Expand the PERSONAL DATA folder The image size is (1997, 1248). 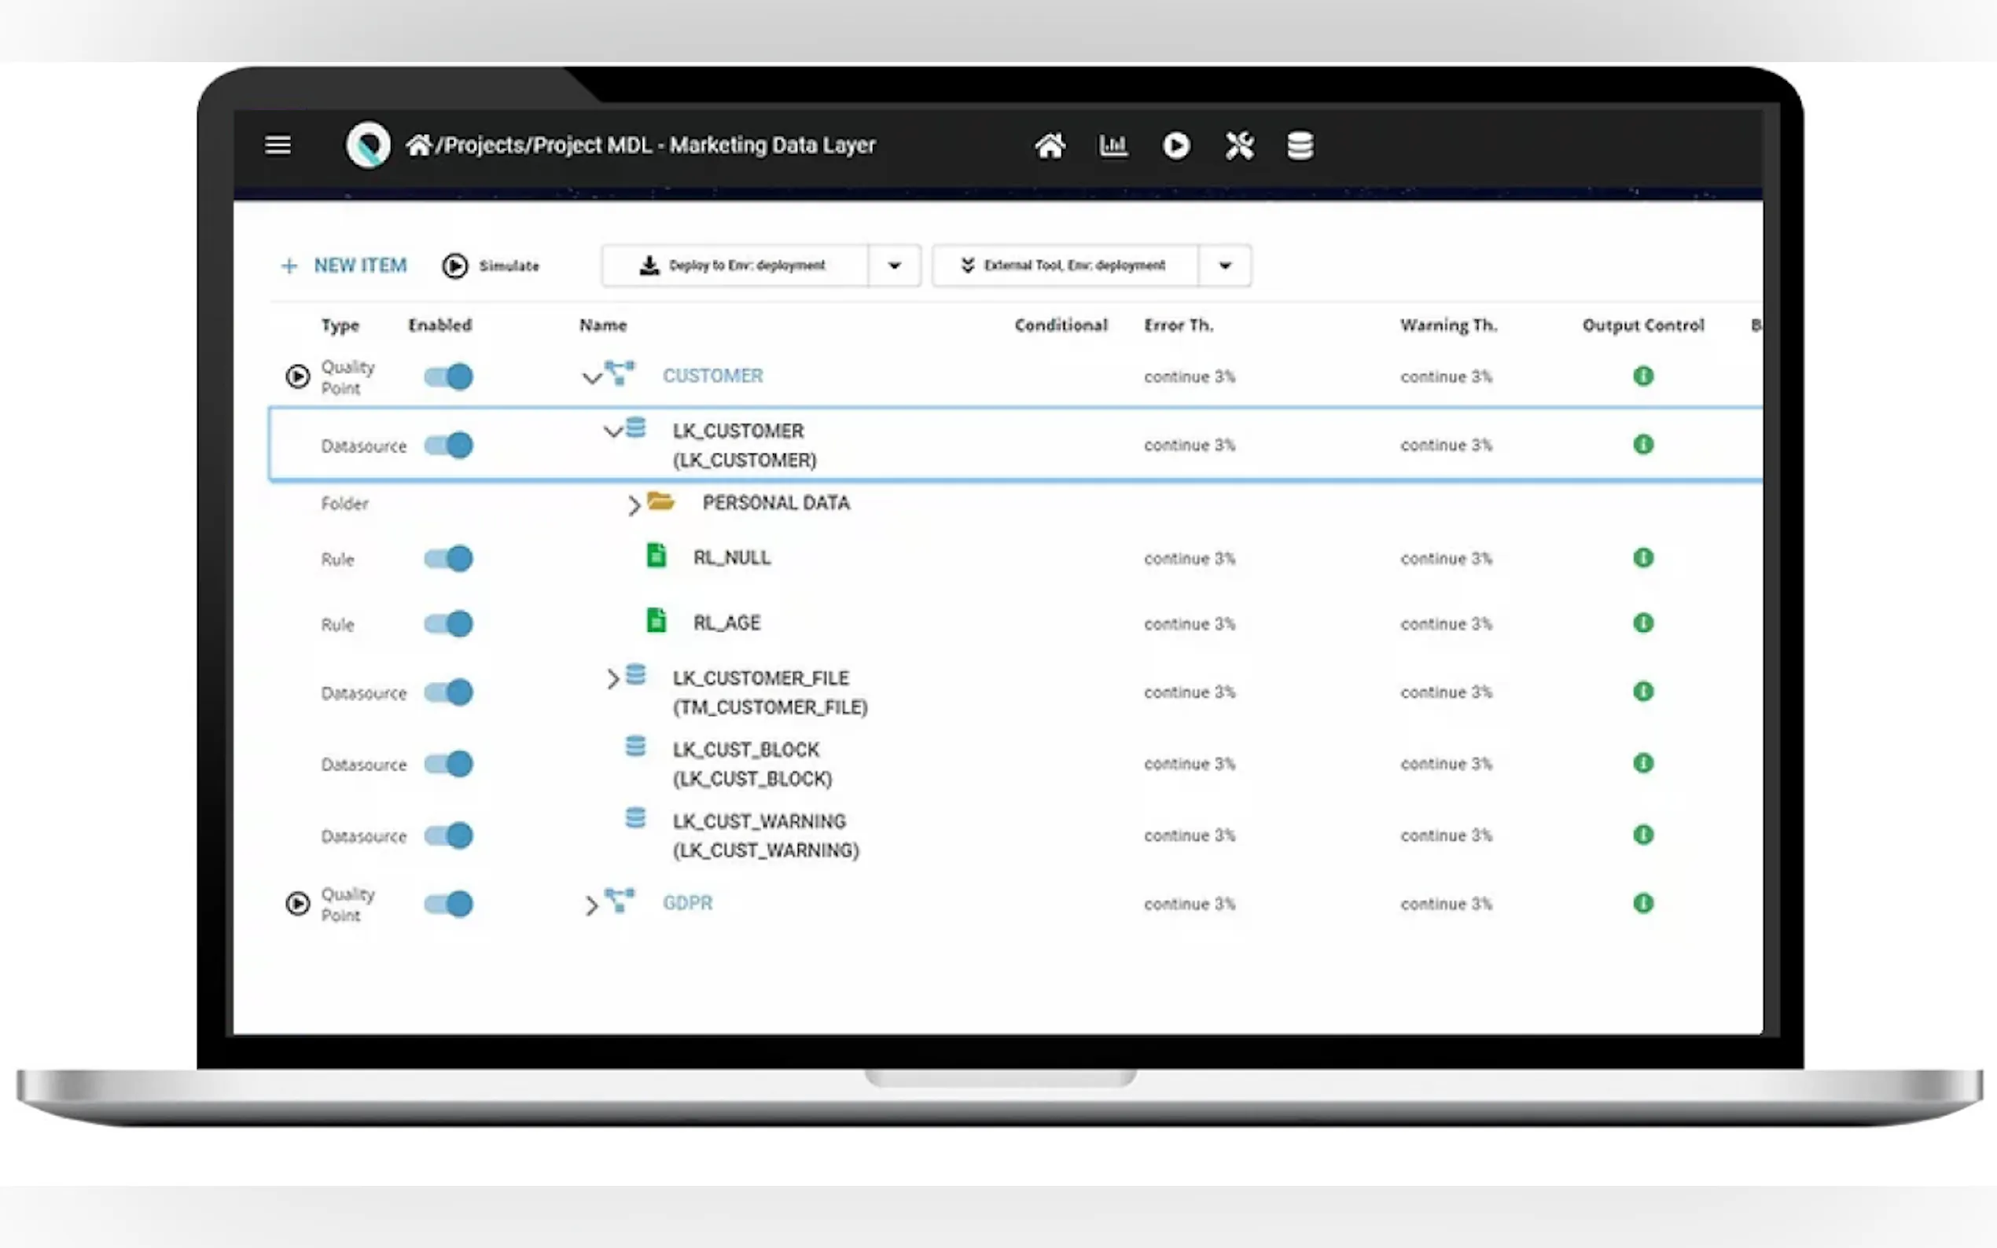[x=633, y=505]
